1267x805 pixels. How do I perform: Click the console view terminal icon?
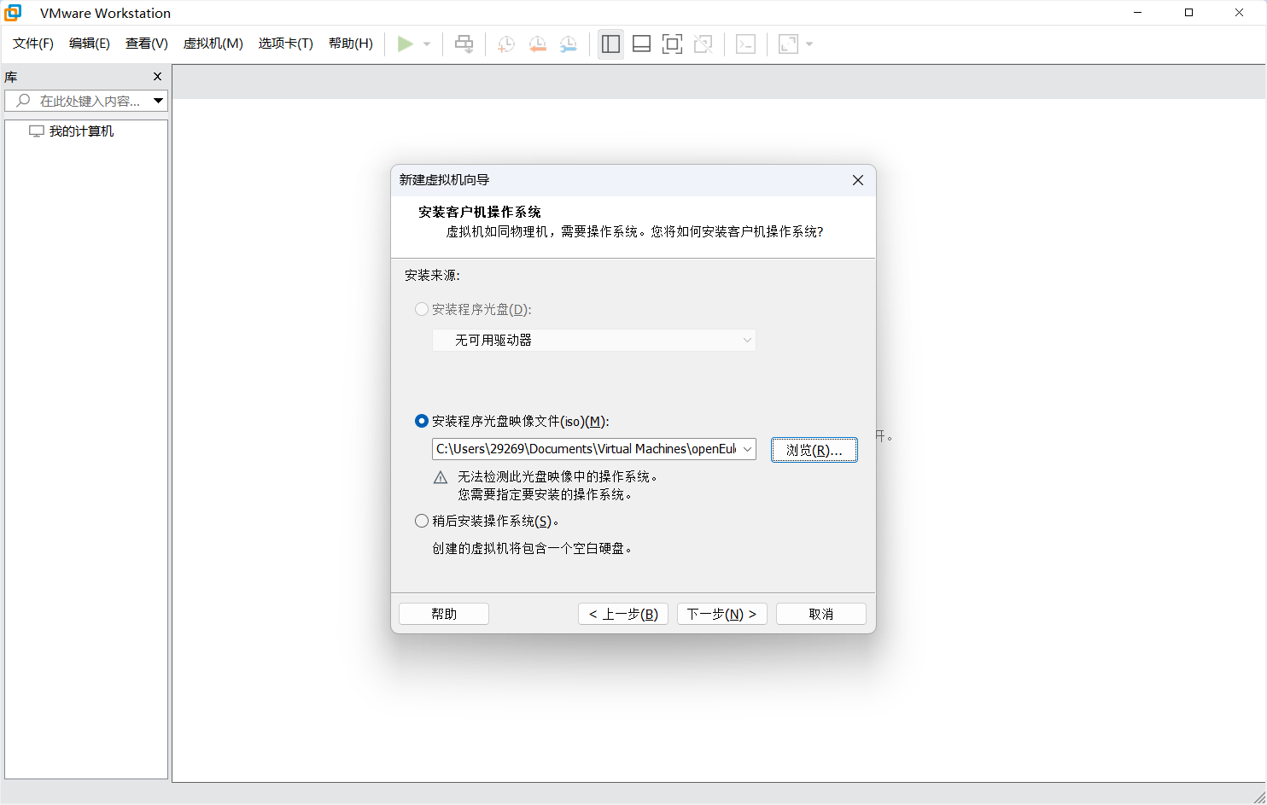[745, 44]
